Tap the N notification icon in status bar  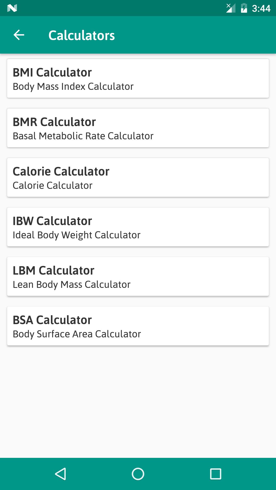click(x=12, y=8)
